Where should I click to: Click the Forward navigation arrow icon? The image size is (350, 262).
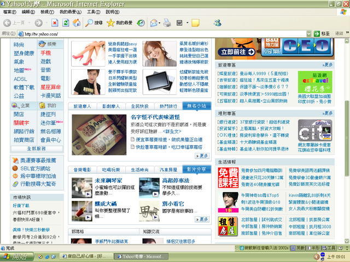[x=39, y=23]
